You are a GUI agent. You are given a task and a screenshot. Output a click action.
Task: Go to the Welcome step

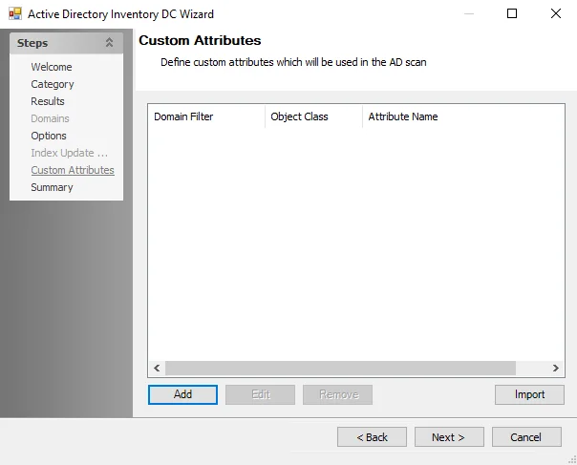click(x=52, y=67)
